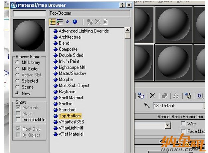Select bottom middle material sample slot

pos(174,63)
